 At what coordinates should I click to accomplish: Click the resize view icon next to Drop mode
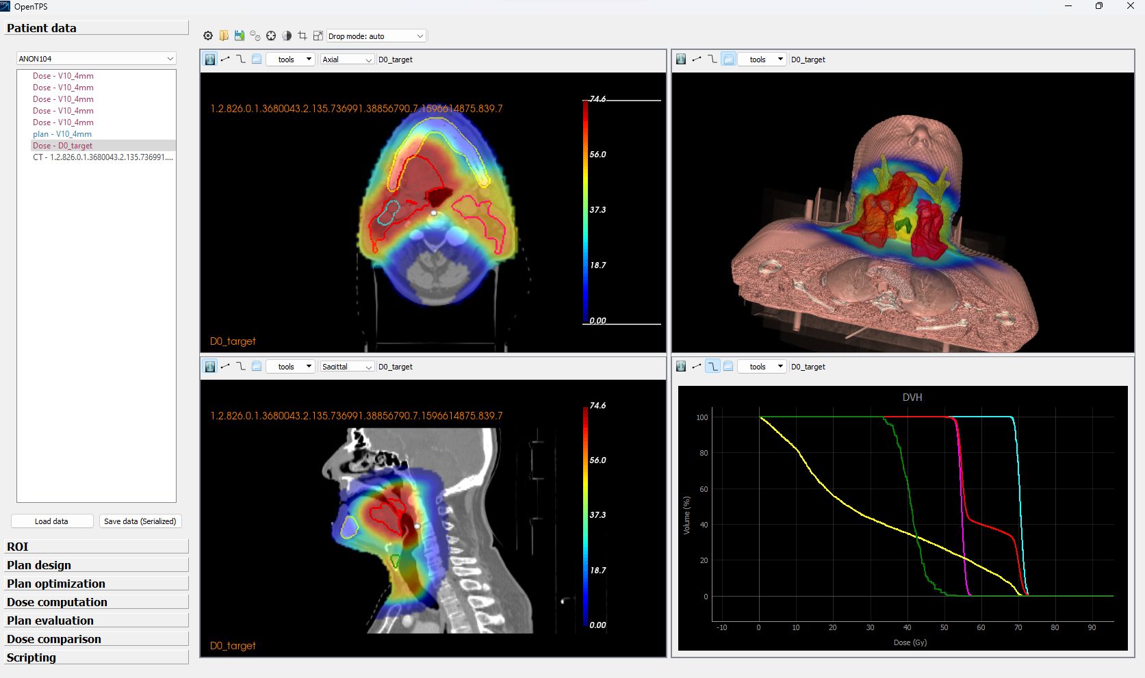click(318, 36)
